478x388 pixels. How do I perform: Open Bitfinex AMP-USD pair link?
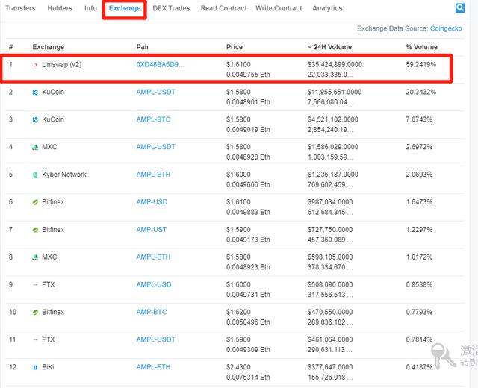[152, 202]
